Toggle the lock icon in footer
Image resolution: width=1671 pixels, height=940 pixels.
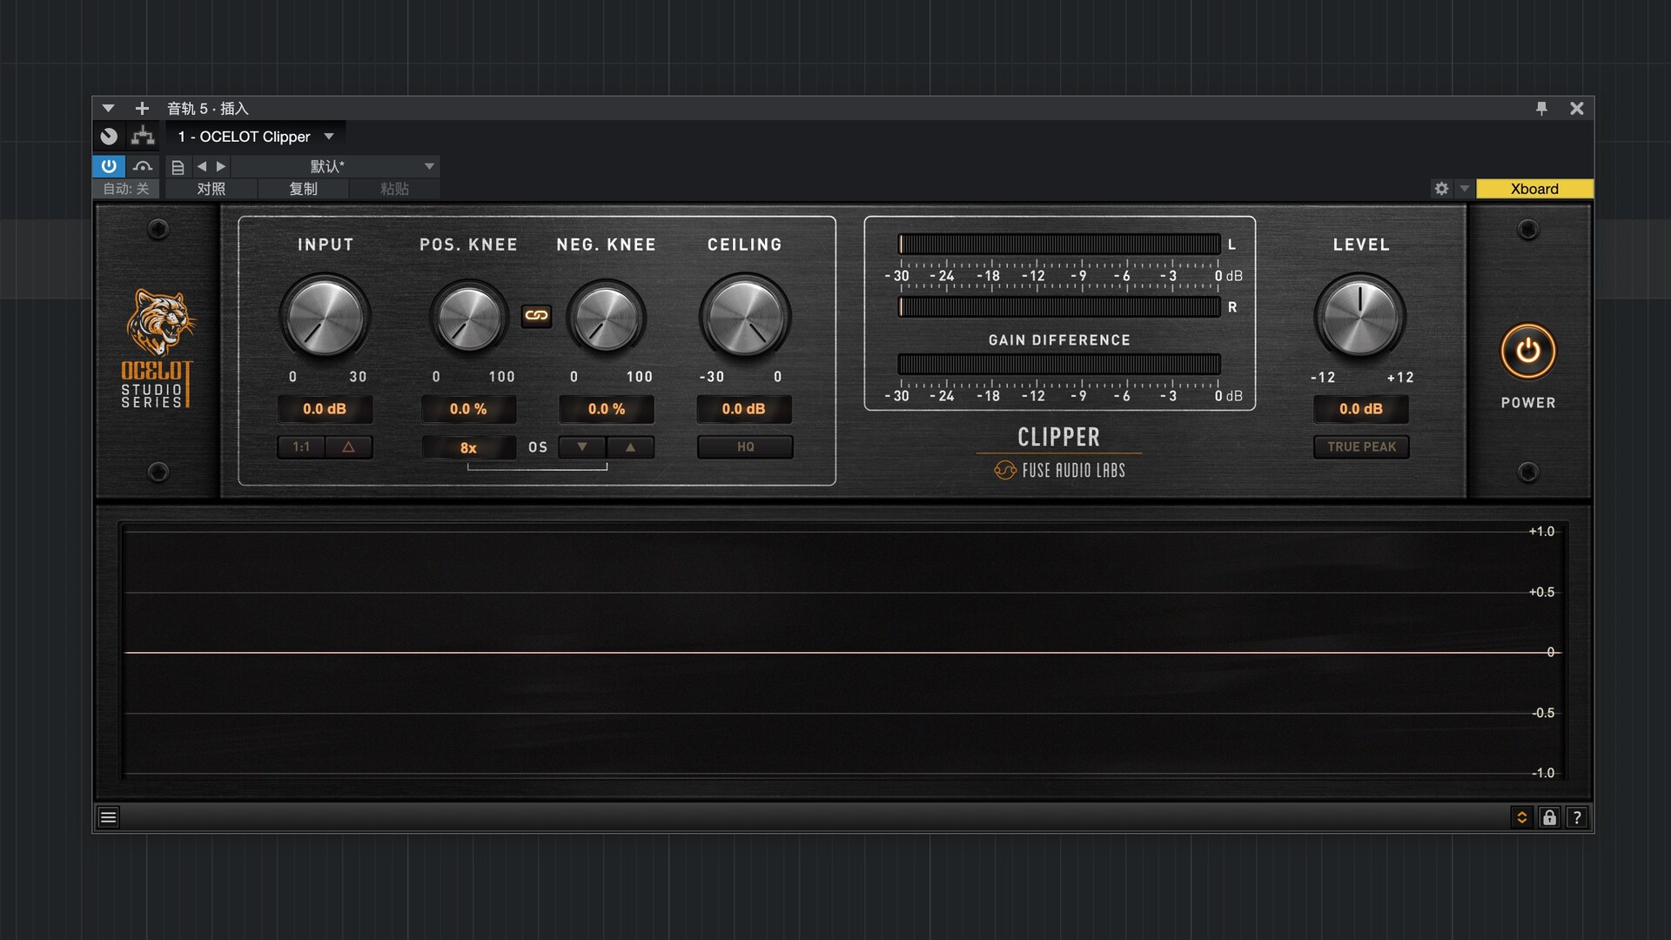point(1549,817)
